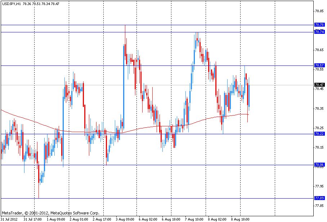Select the 78.74 price level label
This screenshot has height=222, width=327.
pyautogui.click(x=319, y=32)
